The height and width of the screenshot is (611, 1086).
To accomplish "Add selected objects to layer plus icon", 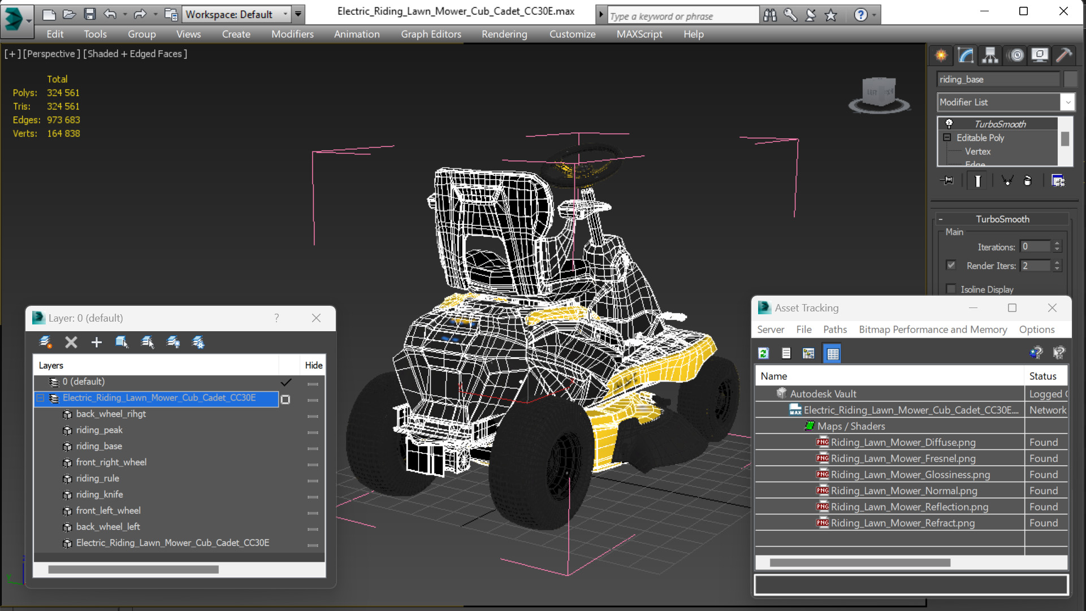I will click(97, 342).
